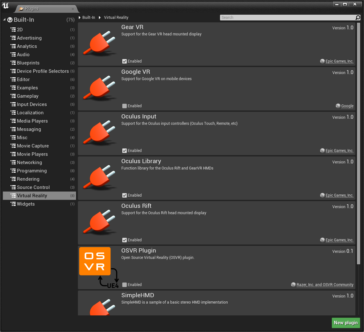The width and height of the screenshot is (364, 332).
Task: Switch to the Plugins tab
Action: click(x=46, y=9)
